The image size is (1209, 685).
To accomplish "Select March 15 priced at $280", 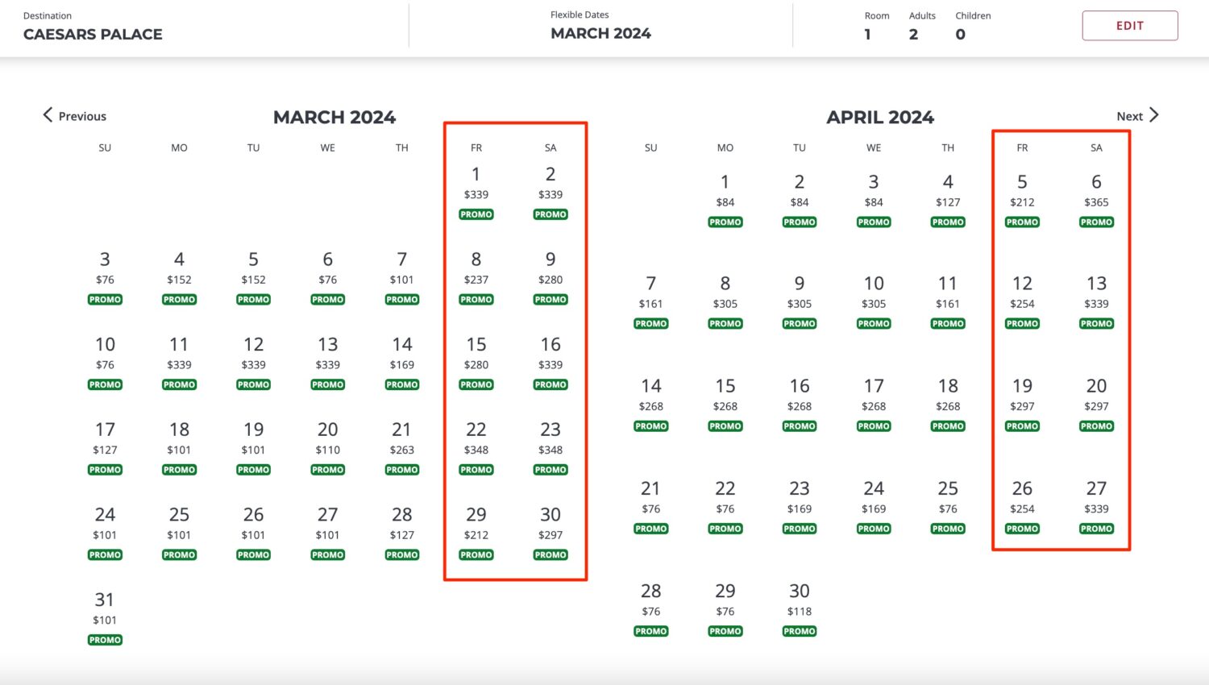I will [x=476, y=355].
